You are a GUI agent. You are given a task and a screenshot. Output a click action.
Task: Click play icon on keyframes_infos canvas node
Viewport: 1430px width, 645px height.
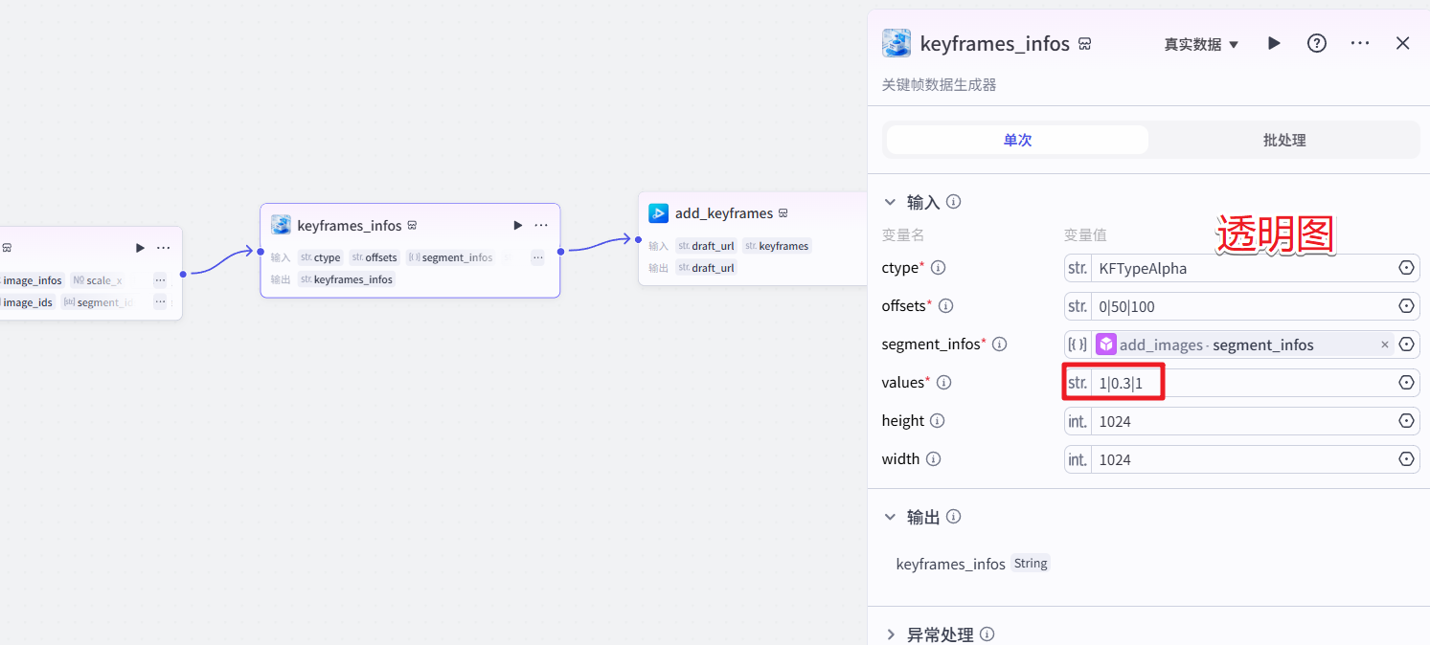pyautogui.click(x=518, y=225)
